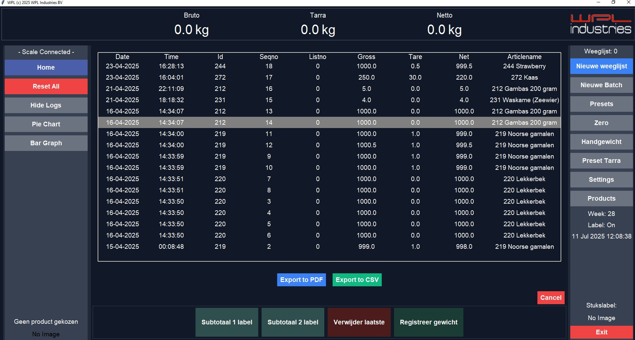635x340 pixels.
Task: Click the red Reset All button
Action: click(x=46, y=86)
